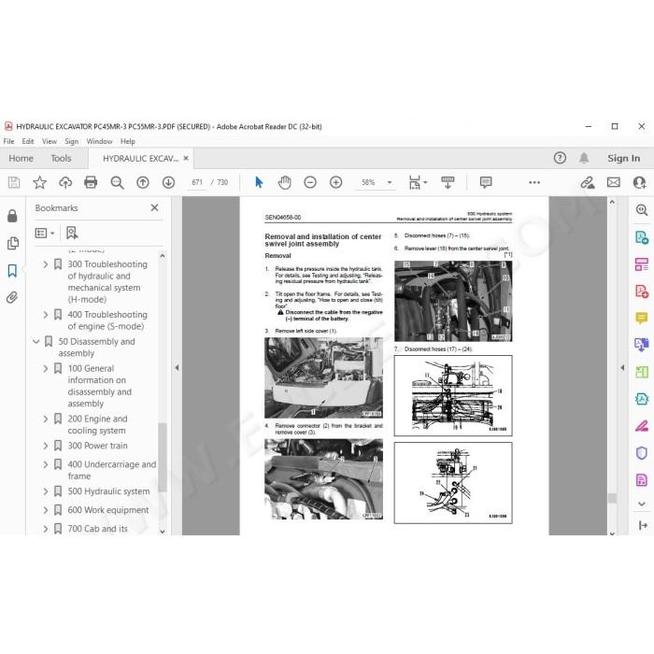Open 400 Undercarriage and frame bookmark
The height and width of the screenshot is (654, 654).
(112, 470)
